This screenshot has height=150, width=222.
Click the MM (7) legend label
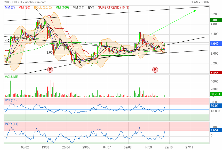pos(10,8)
